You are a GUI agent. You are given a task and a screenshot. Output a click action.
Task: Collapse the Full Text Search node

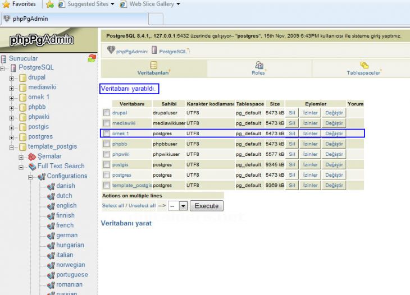[x=21, y=167]
